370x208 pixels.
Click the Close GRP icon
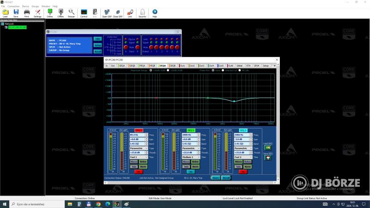point(117,12)
